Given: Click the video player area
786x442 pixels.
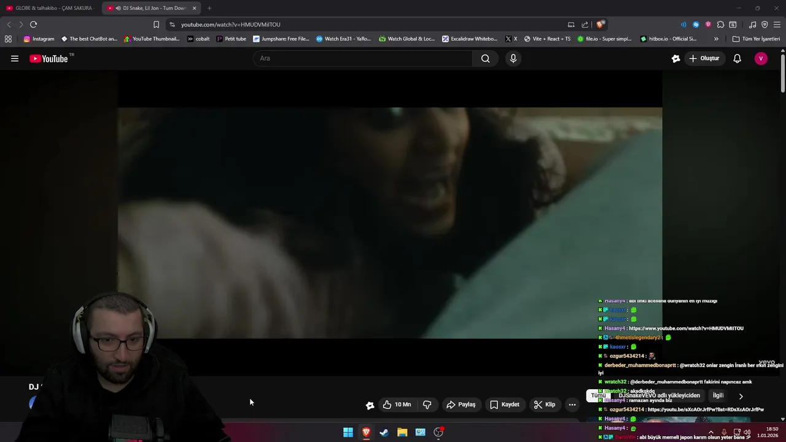Looking at the screenshot, I should point(390,223).
